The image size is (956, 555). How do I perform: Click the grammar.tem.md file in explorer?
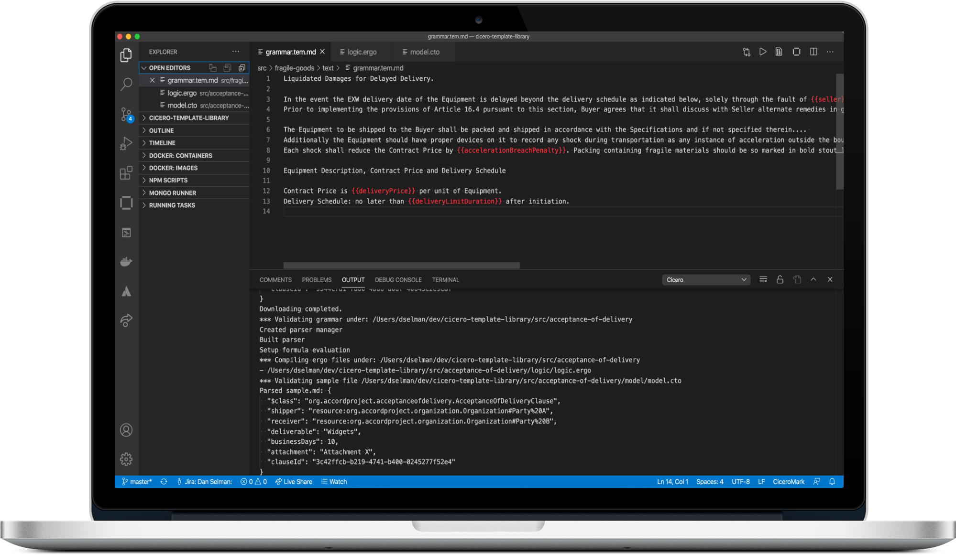(192, 80)
